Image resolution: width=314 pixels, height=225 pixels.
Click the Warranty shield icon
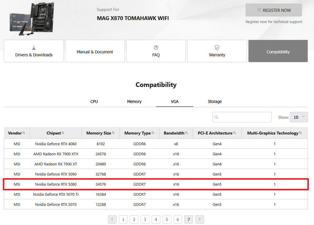217,47
